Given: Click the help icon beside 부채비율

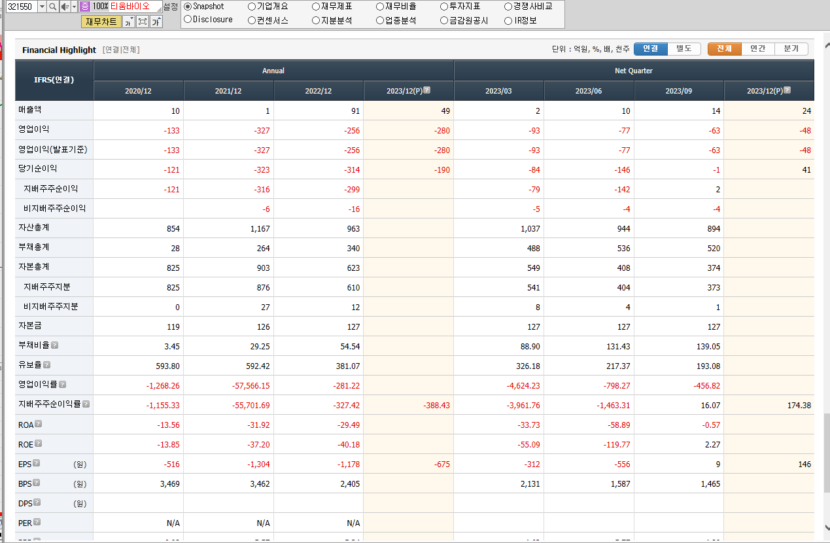Looking at the screenshot, I should (x=55, y=345).
